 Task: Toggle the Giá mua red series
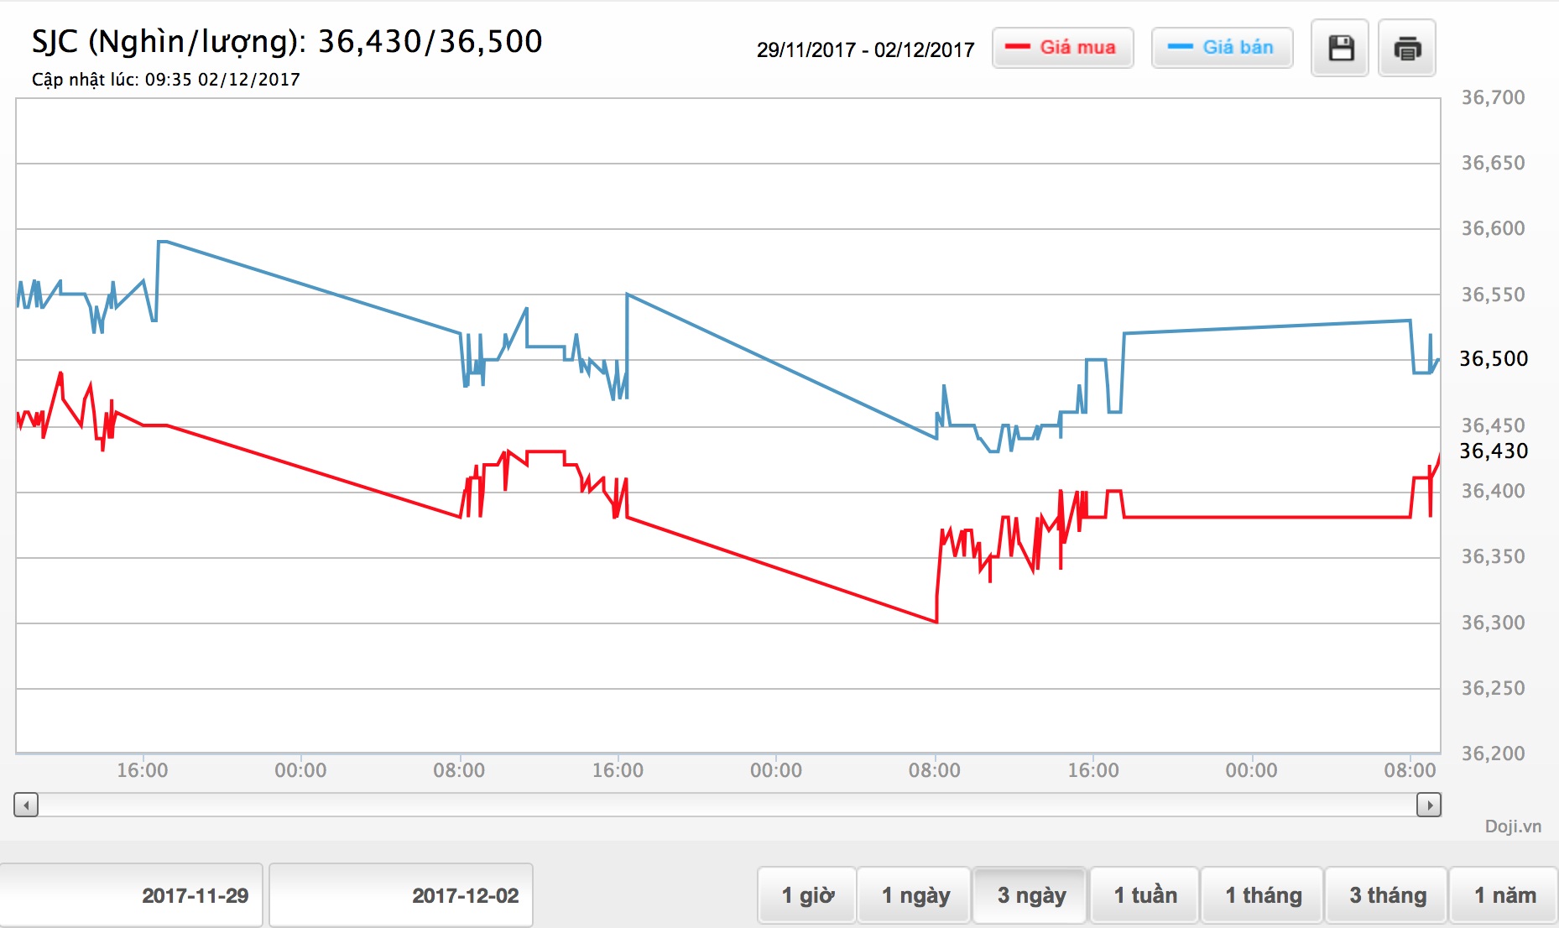click(1063, 48)
